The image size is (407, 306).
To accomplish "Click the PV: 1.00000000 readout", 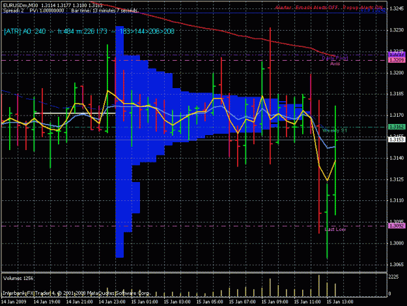I will tap(46, 10).
